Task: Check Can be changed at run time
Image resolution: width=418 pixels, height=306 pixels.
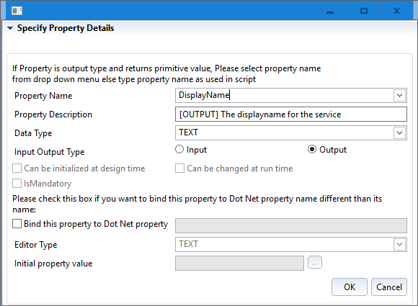Action: click(179, 168)
